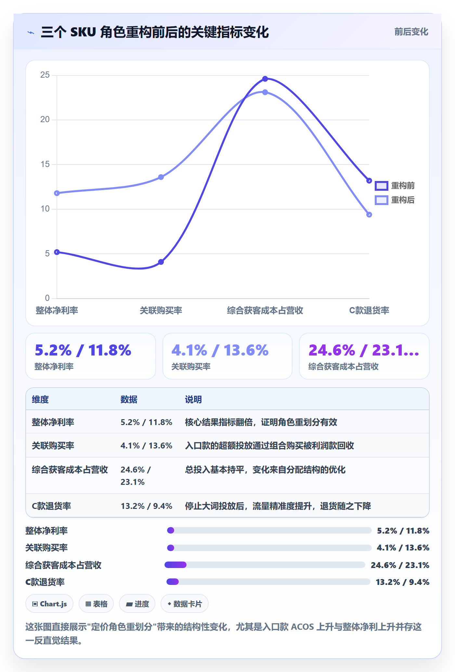Click the 5.2% / 11.8% data card

[91, 356]
